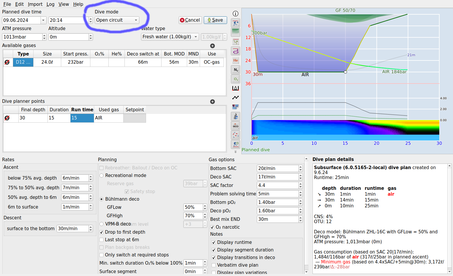
Task: Toggle the heart rate graph icon
Action: (x=236, y=97)
